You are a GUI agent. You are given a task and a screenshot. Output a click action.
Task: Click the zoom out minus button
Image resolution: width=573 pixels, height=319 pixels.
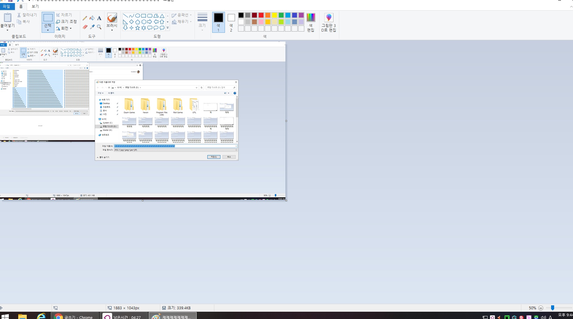(x=540, y=308)
